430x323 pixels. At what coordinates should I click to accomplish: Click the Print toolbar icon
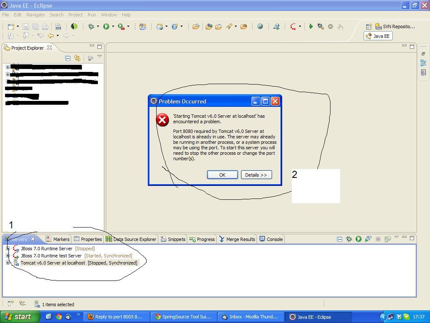[x=45, y=26]
